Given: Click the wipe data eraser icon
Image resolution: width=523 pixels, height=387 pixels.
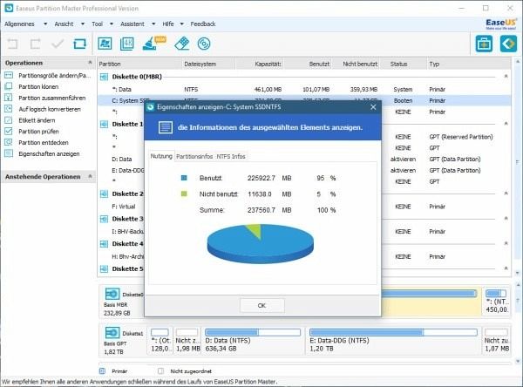Looking at the screenshot, I should pyautogui.click(x=181, y=43).
